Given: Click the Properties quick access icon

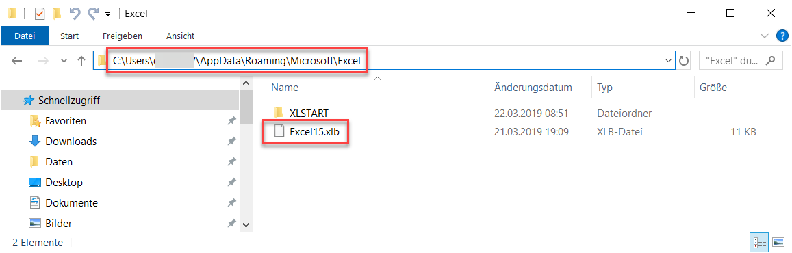Looking at the screenshot, I should coord(40,14).
